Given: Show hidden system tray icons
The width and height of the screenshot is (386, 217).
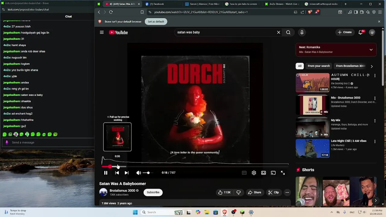Looking at the screenshot, I should pyautogui.click(x=331, y=212).
